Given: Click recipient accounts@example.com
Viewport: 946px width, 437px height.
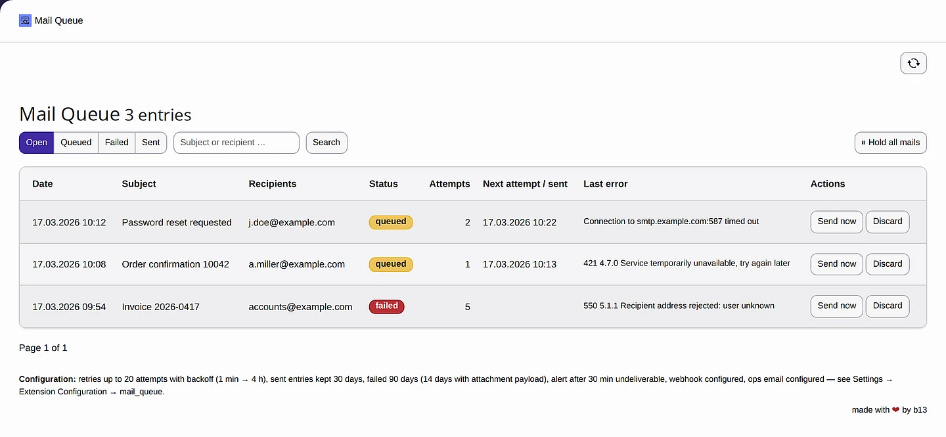Looking at the screenshot, I should coord(300,307).
